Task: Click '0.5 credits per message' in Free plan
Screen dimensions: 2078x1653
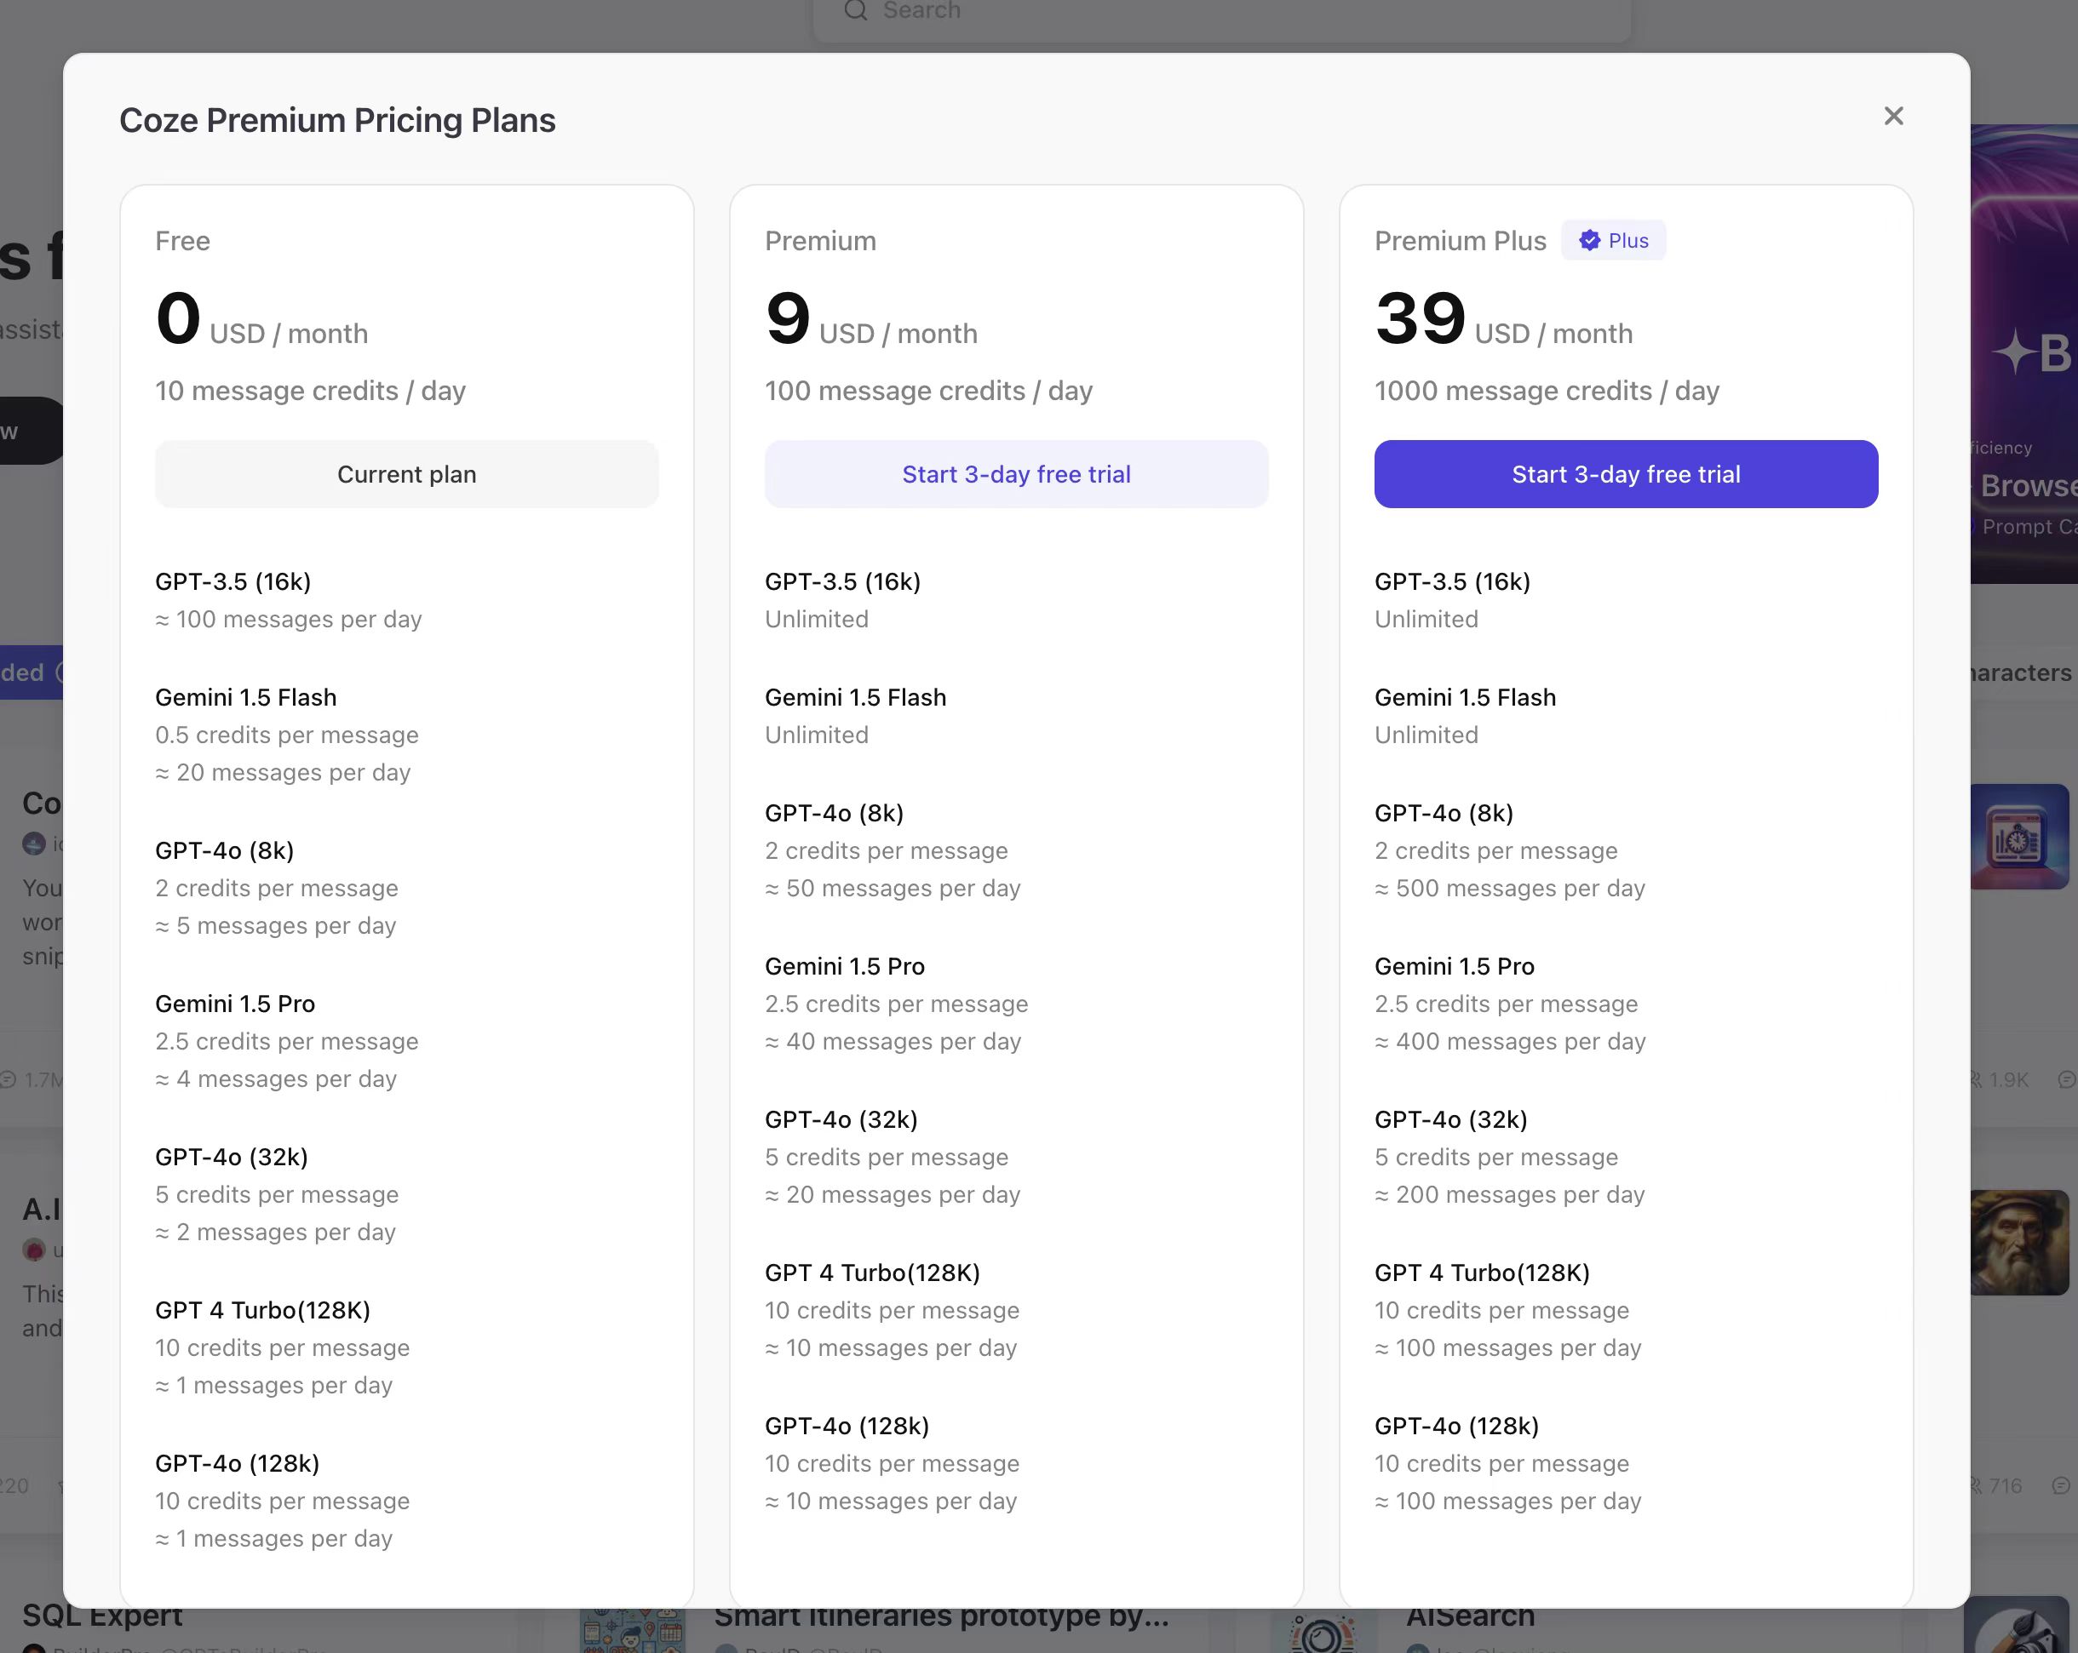Action: point(287,735)
